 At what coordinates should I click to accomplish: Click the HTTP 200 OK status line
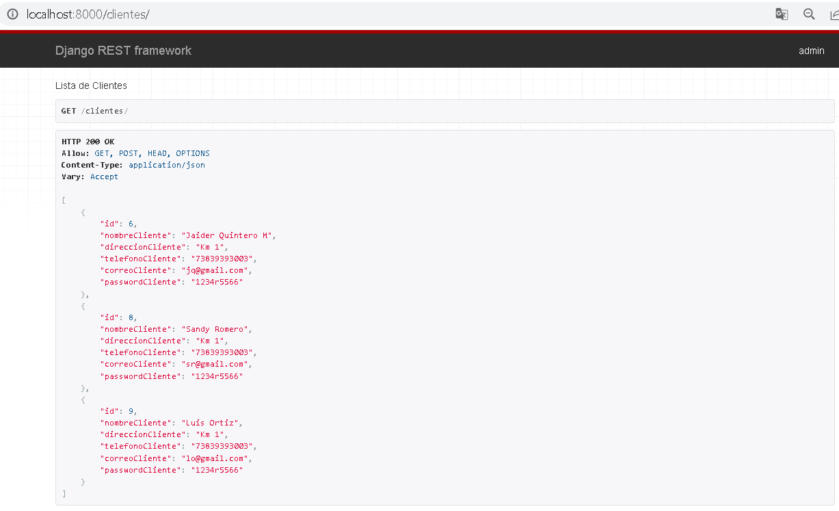[88, 142]
